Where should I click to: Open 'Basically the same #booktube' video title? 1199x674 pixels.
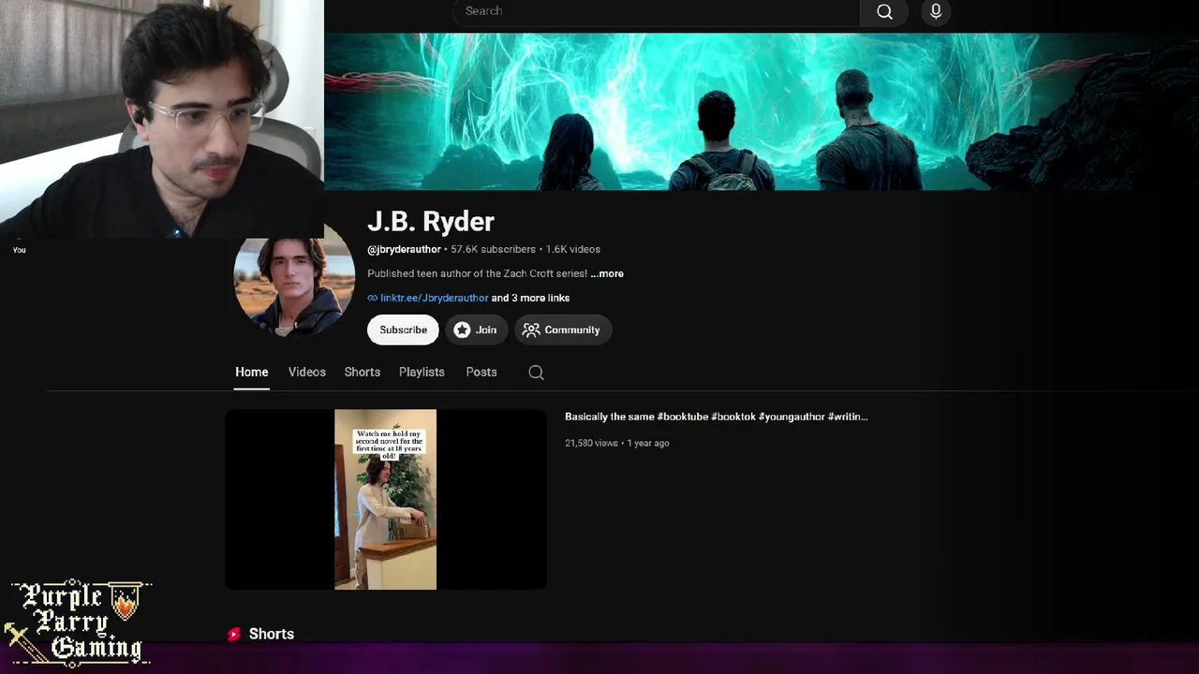click(716, 417)
